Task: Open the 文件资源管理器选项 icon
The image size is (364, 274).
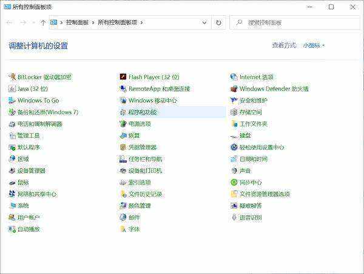Action: coord(234,194)
